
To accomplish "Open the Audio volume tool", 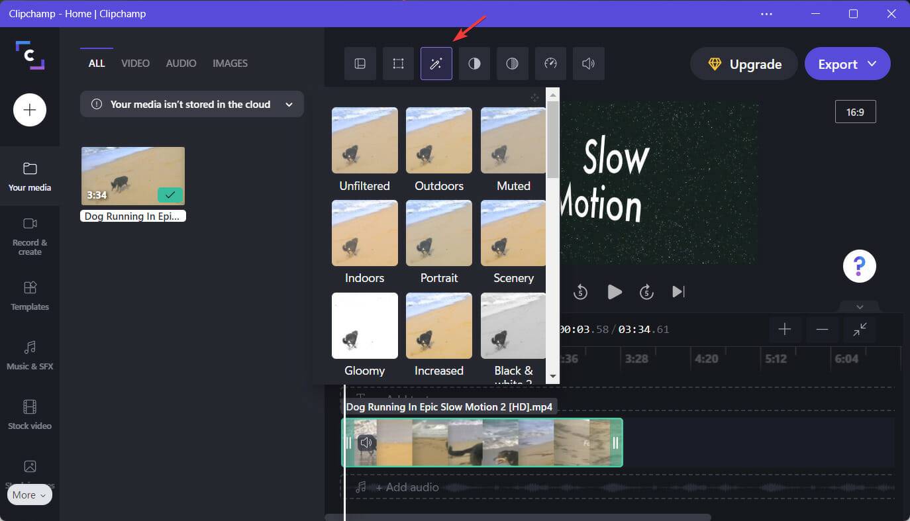I will click(588, 64).
